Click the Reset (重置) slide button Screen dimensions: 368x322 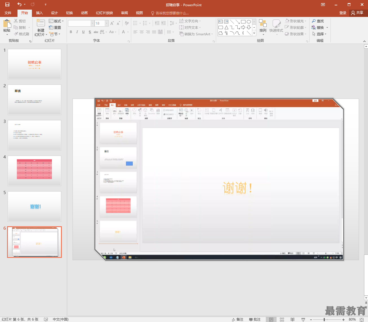55,28
